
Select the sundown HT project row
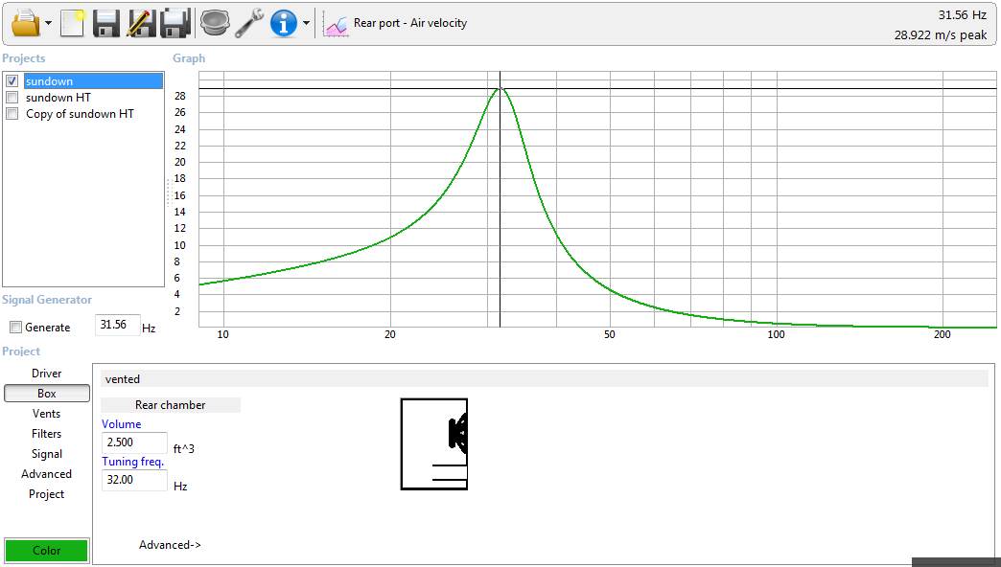pyautogui.click(x=58, y=98)
